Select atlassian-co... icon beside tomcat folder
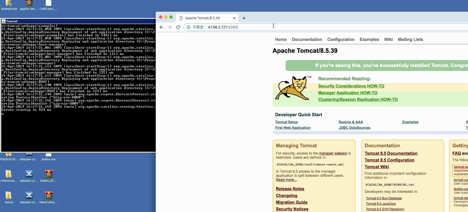 pyautogui.click(x=29, y=198)
